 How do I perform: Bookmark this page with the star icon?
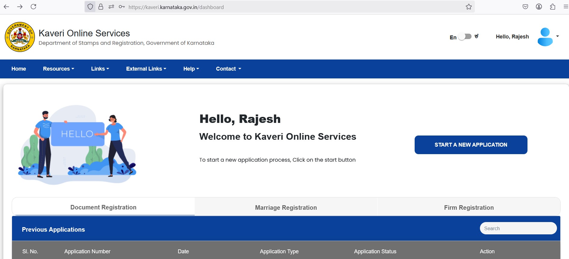[x=469, y=7]
